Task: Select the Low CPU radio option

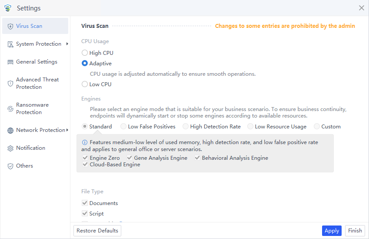Action: pos(85,84)
